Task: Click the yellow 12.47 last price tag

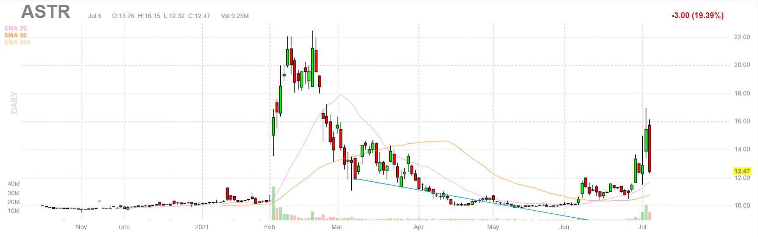Action: pyautogui.click(x=742, y=171)
